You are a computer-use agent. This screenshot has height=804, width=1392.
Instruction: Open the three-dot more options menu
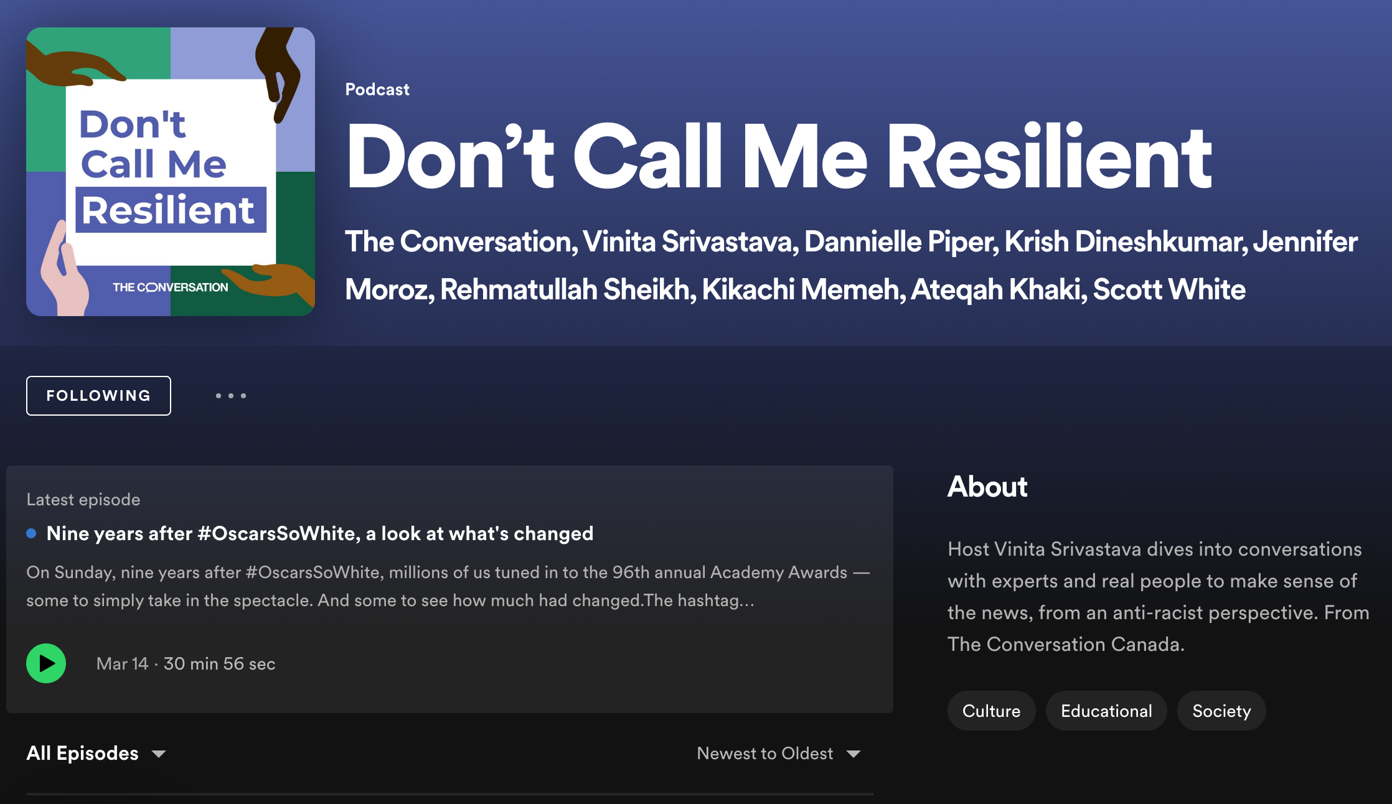(x=231, y=396)
